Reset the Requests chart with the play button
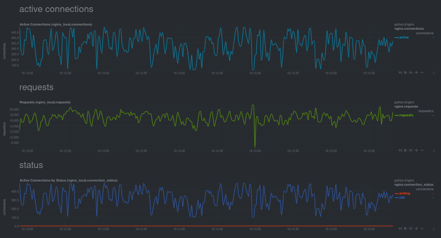Screen dimensions: 441x238 [x=405, y=150]
